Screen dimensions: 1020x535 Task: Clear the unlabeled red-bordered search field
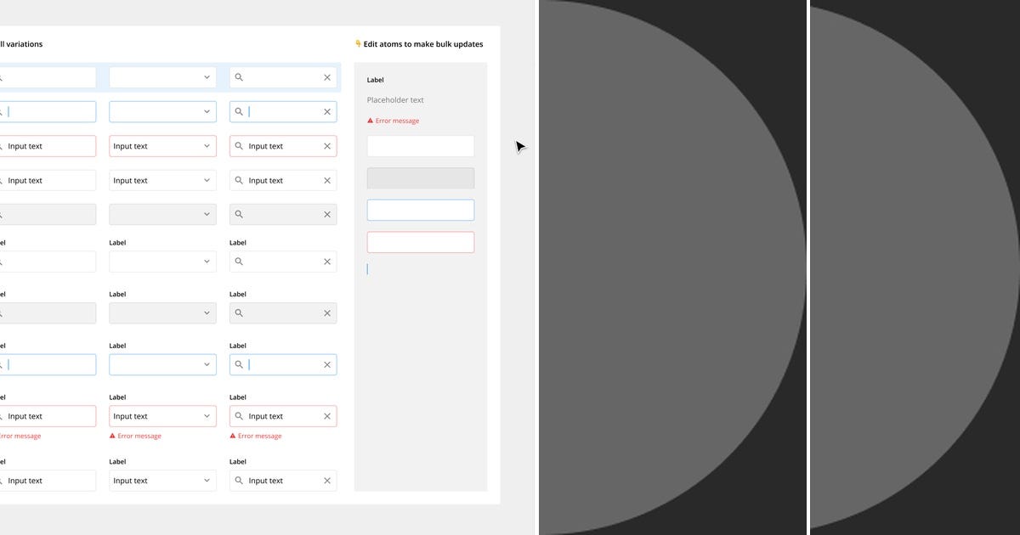(x=327, y=146)
